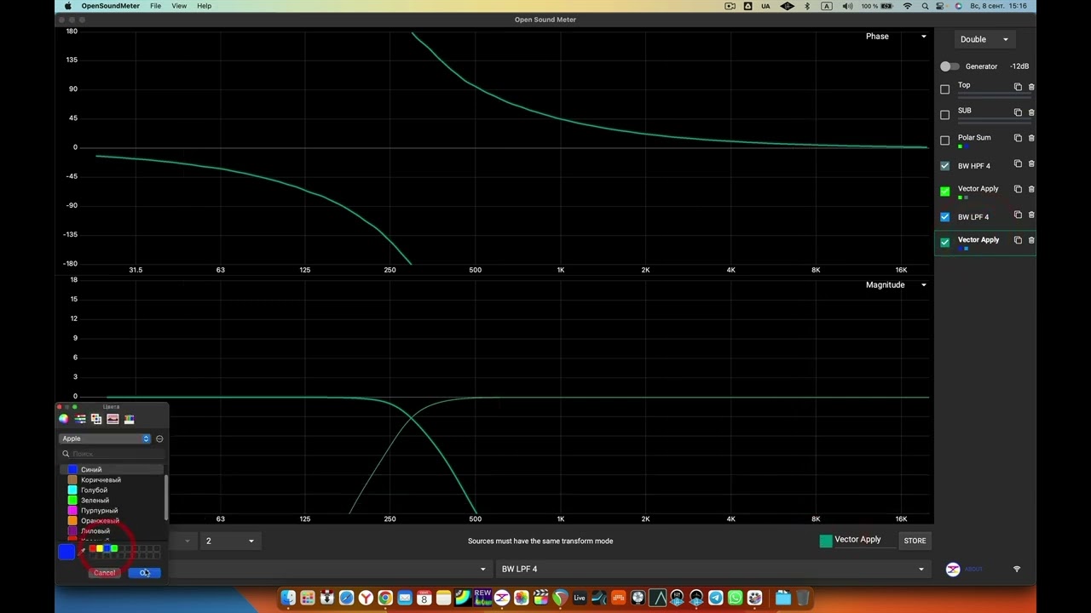The image size is (1091, 613).
Task: Copy the BW LPF 4 source
Action: 1018,215
